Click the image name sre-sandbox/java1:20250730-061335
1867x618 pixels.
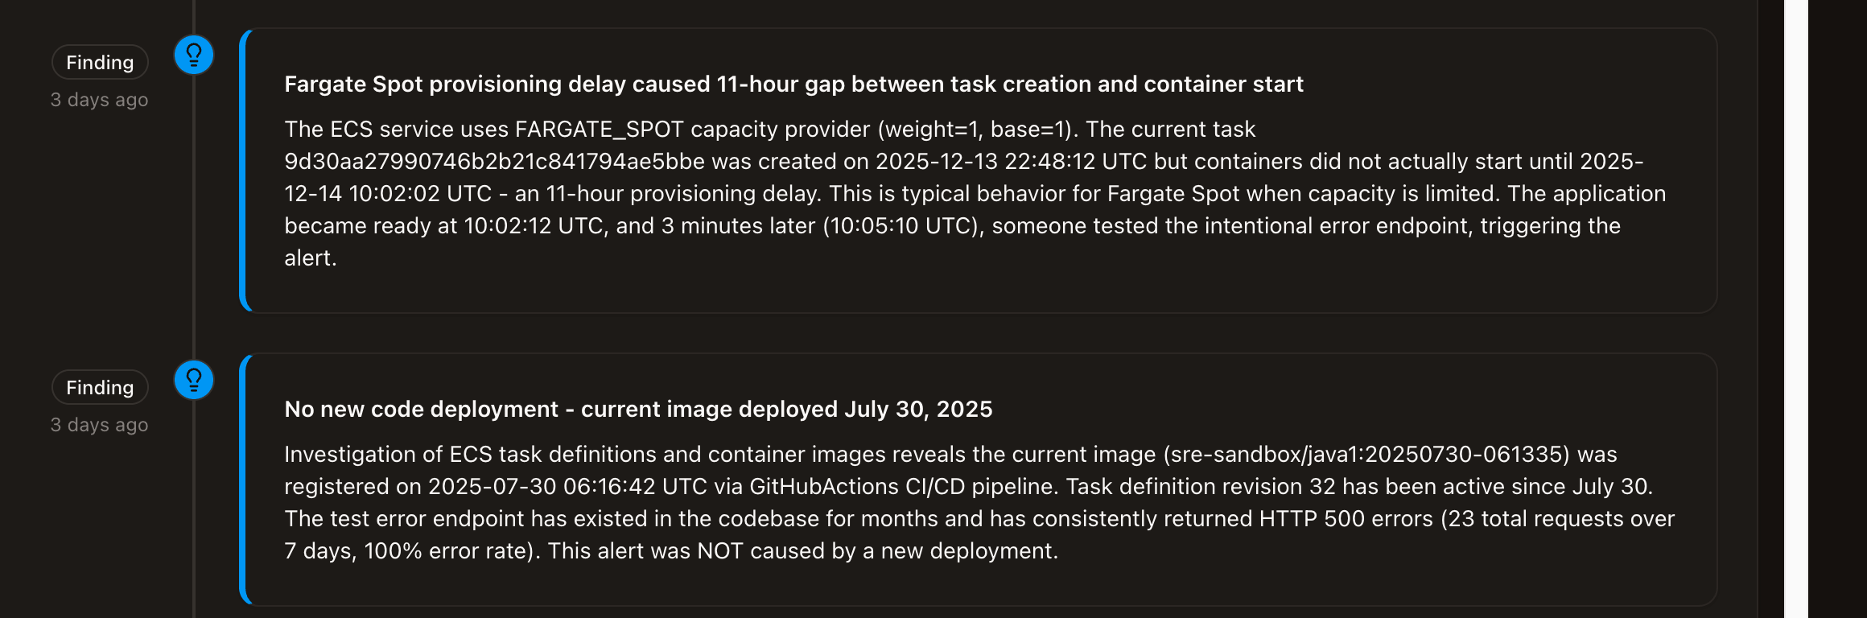tap(1366, 455)
